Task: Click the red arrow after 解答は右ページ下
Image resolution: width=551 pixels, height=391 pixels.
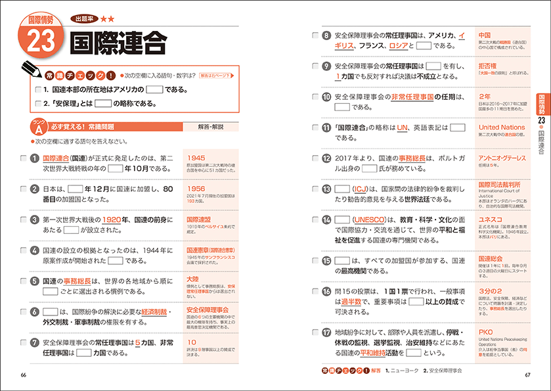Action: click(232, 76)
